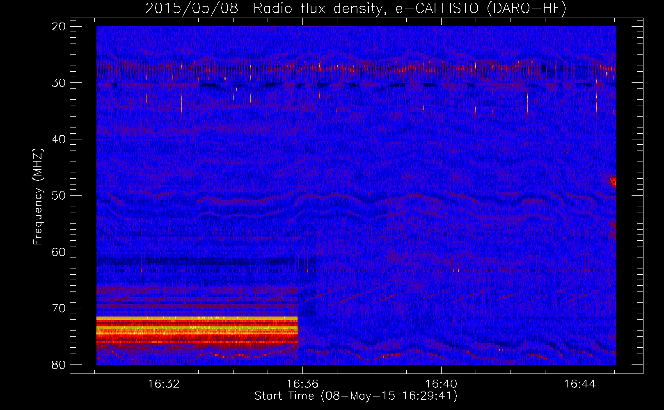
Task: Click the red noisy band near 27 MHz
Action: tap(356, 68)
